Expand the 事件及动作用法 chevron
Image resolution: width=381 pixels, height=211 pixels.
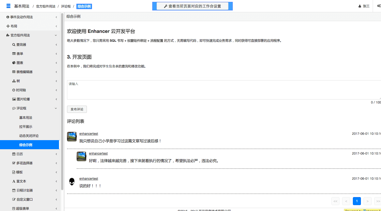56,17
